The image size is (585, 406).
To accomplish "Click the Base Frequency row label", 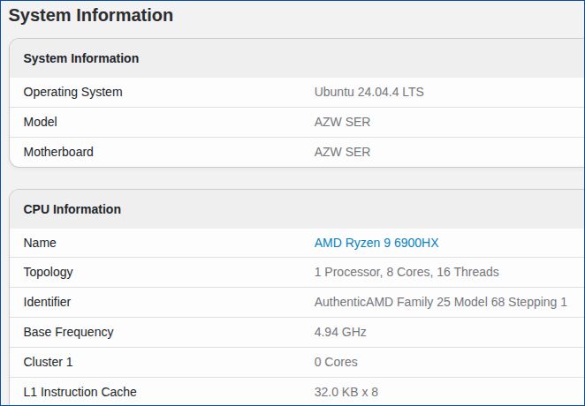I will click(x=68, y=332).
